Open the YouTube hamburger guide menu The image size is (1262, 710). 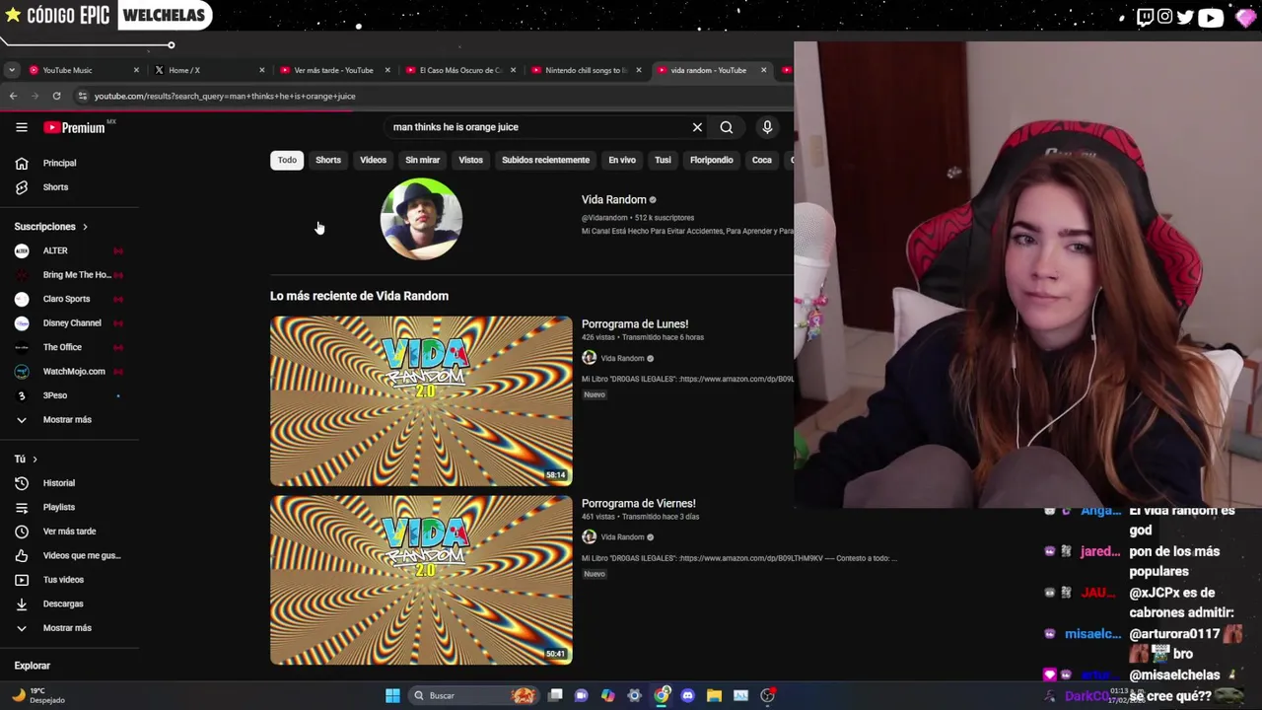pos(22,127)
